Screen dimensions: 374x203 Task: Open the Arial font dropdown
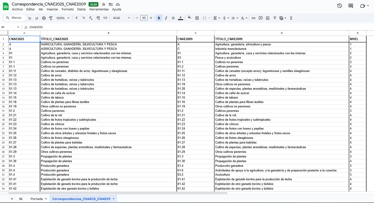121,18
